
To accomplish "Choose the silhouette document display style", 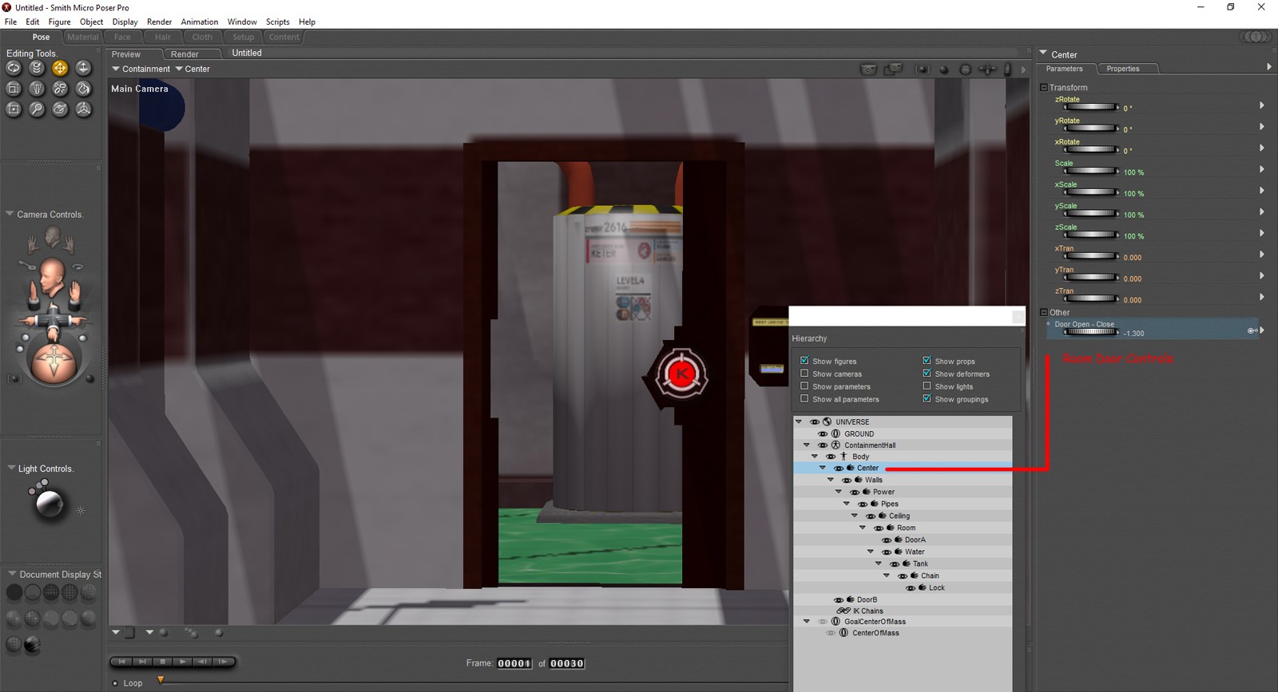I will click(x=14, y=592).
